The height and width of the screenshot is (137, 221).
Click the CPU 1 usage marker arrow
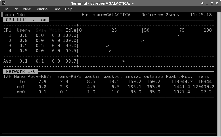[x=178, y=35]
